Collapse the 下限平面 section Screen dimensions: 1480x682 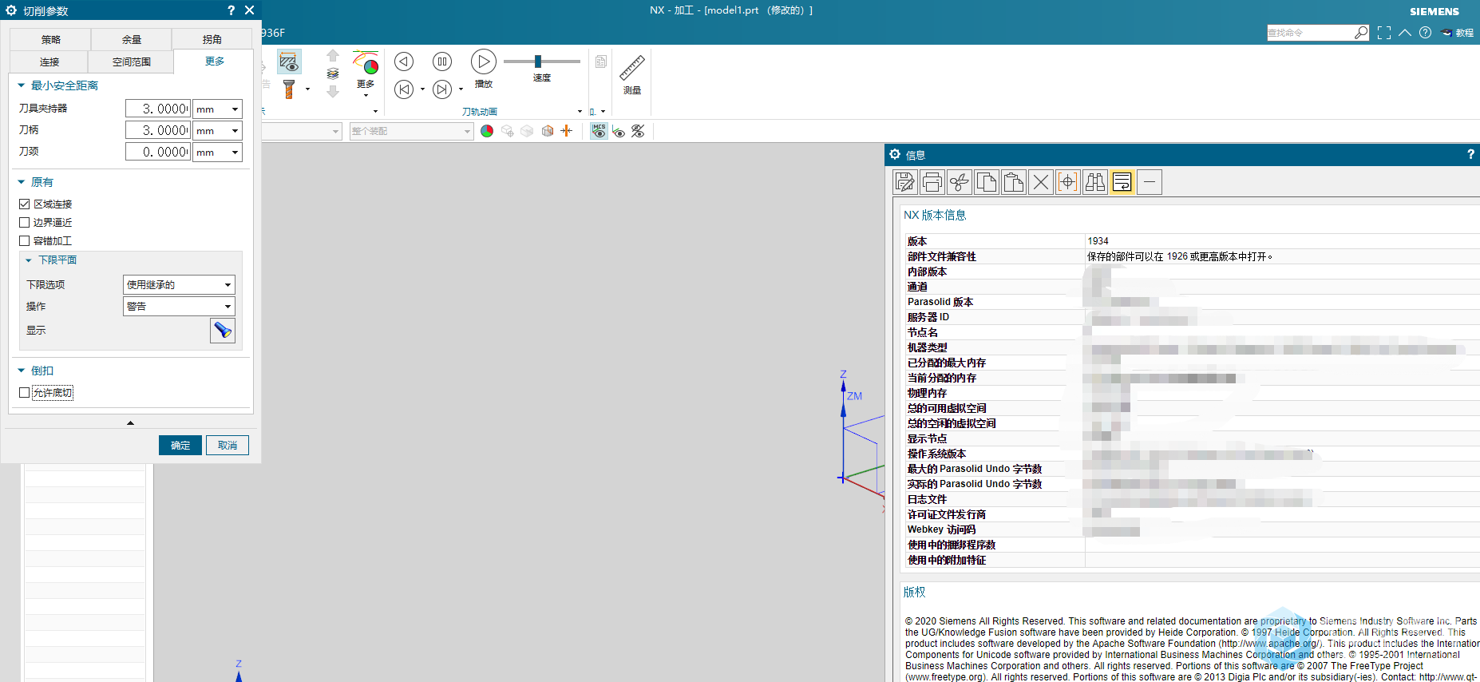[29, 260]
